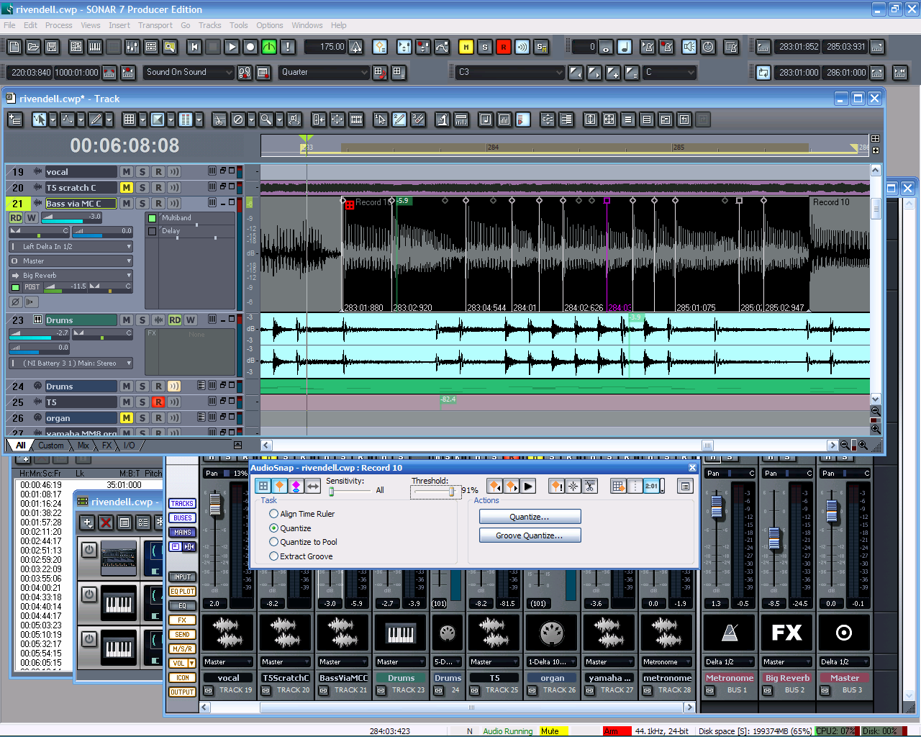
Task: Click the TRACKS button in the Console
Action: pyautogui.click(x=182, y=504)
